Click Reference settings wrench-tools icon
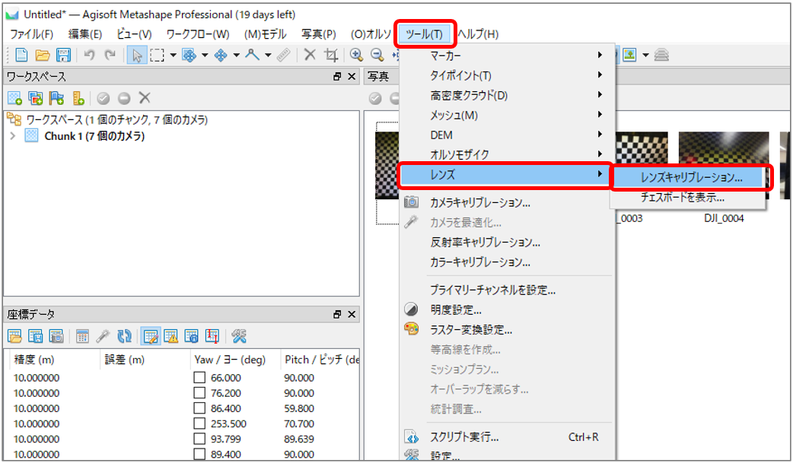The width and height of the screenshot is (793, 463). [239, 336]
